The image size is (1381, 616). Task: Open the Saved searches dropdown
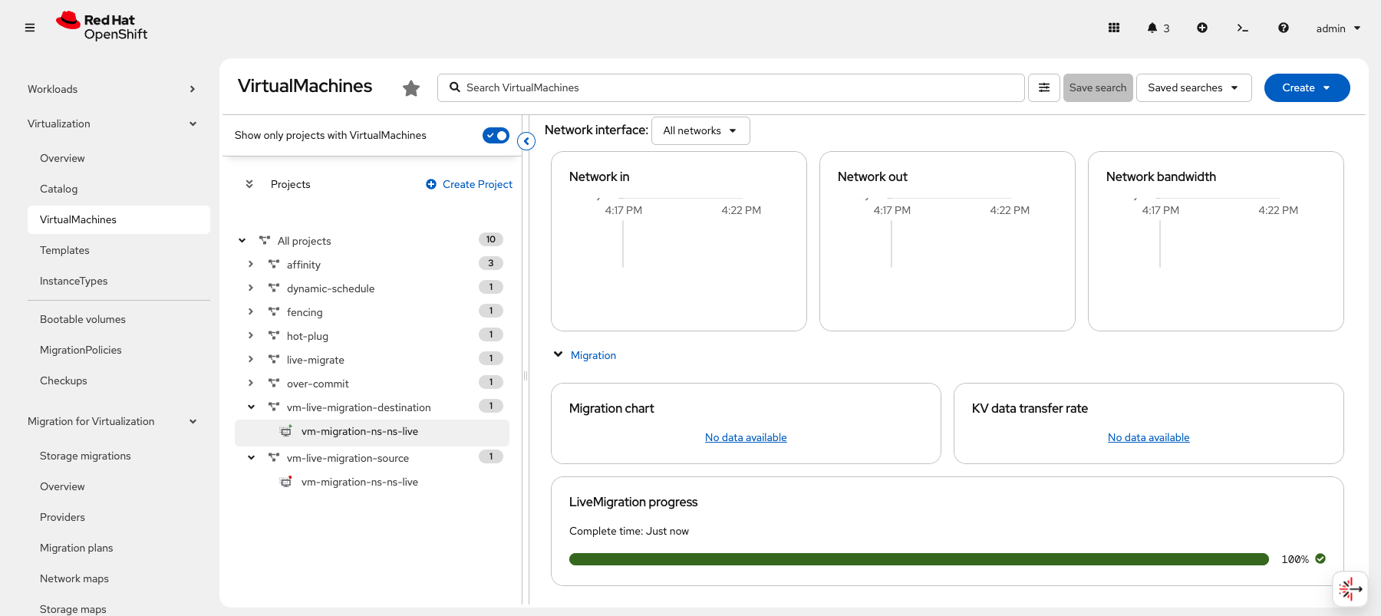pos(1193,87)
